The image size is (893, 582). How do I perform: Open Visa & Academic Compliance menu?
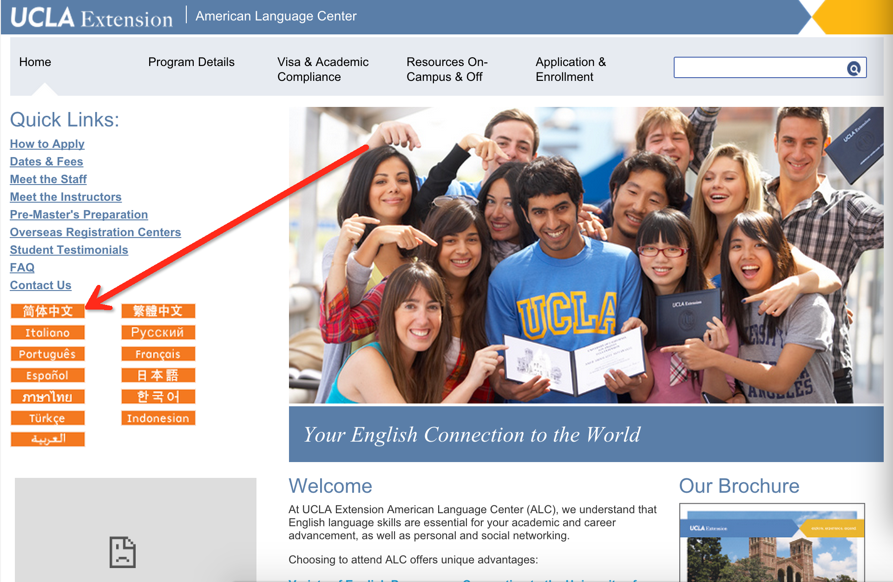pos(323,69)
